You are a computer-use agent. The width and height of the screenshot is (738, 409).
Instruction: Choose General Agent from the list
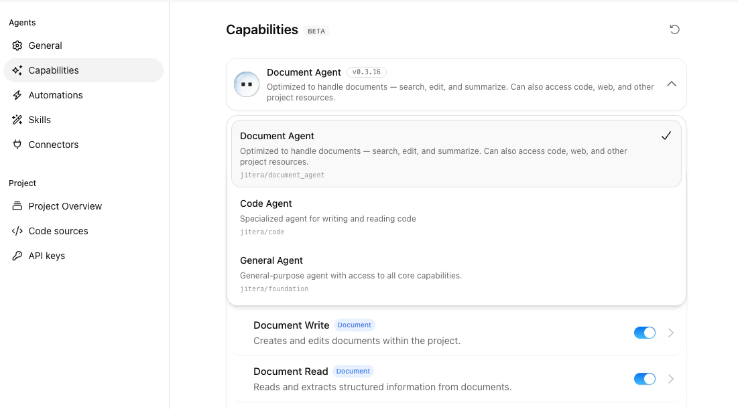pos(456,274)
